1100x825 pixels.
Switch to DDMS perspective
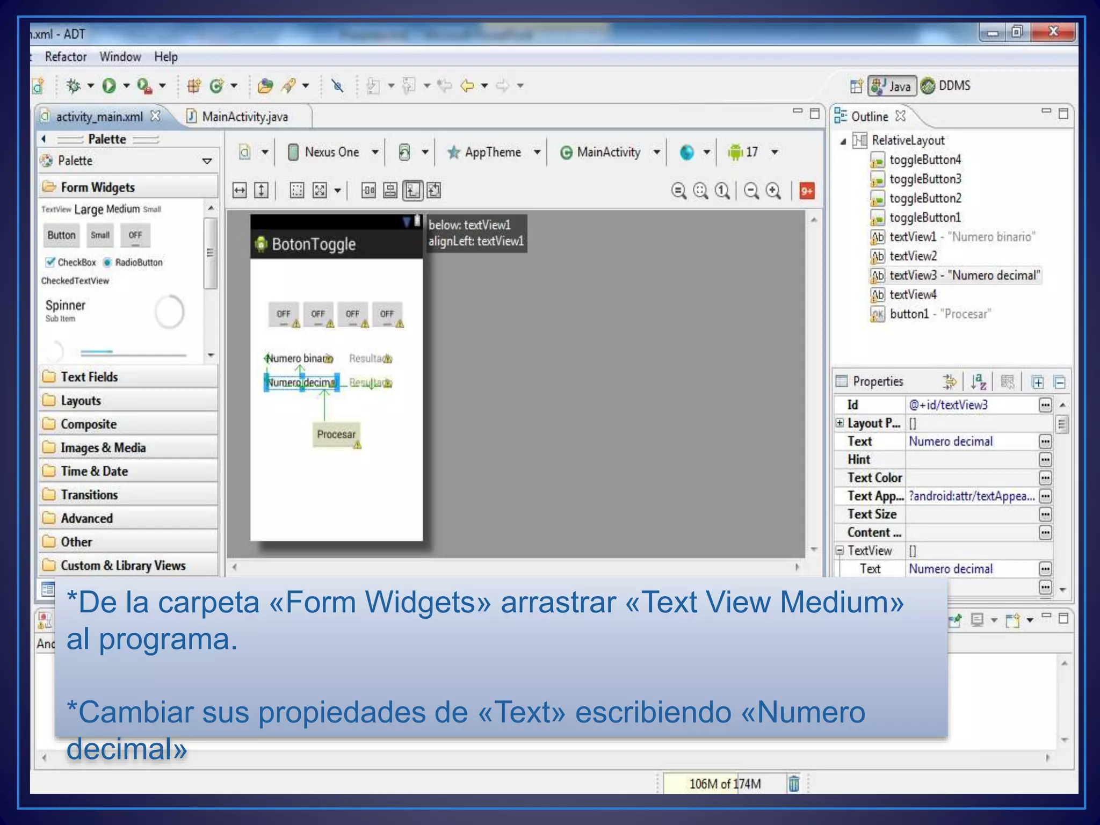[946, 86]
